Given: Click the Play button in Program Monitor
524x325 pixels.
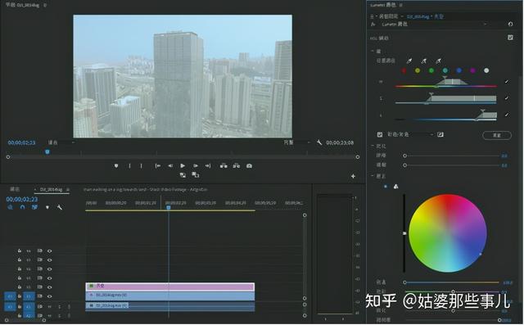Looking at the screenshot, I should 183,165.
